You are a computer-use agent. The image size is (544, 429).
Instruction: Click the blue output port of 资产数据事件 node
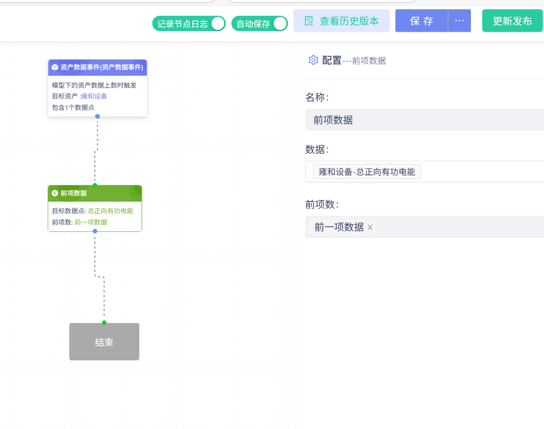97,116
